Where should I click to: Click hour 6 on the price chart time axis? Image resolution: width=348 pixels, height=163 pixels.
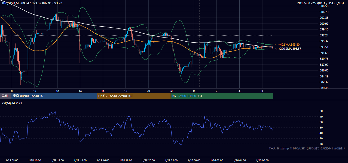pyautogui.click(x=262, y=91)
